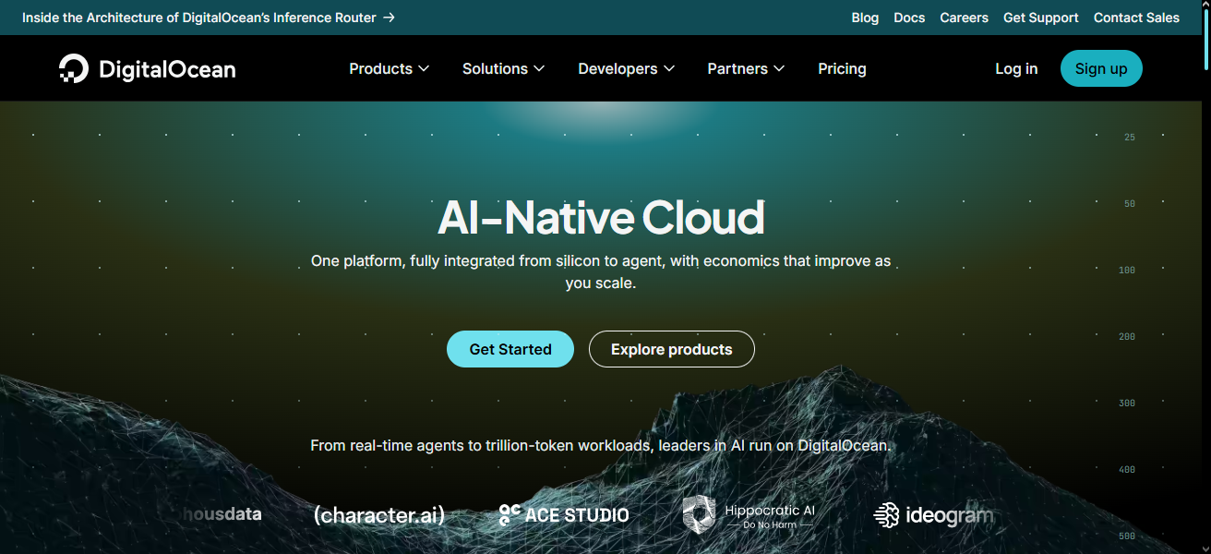Open the Partners navigation item

(746, 68)
